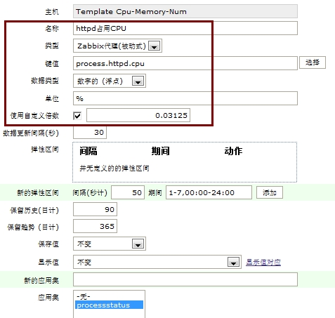Click the 数据更新间隔 field showing 30
Image resolution: width=335 pixels, height=318 pixels.
90,133
